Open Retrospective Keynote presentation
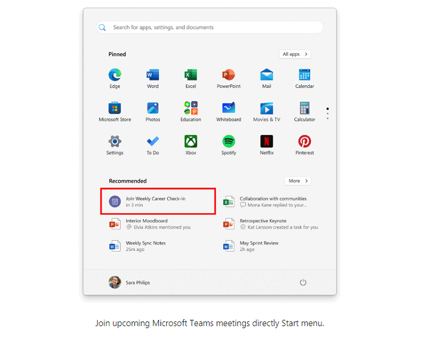The image size is (437, 345). point(270,224)
